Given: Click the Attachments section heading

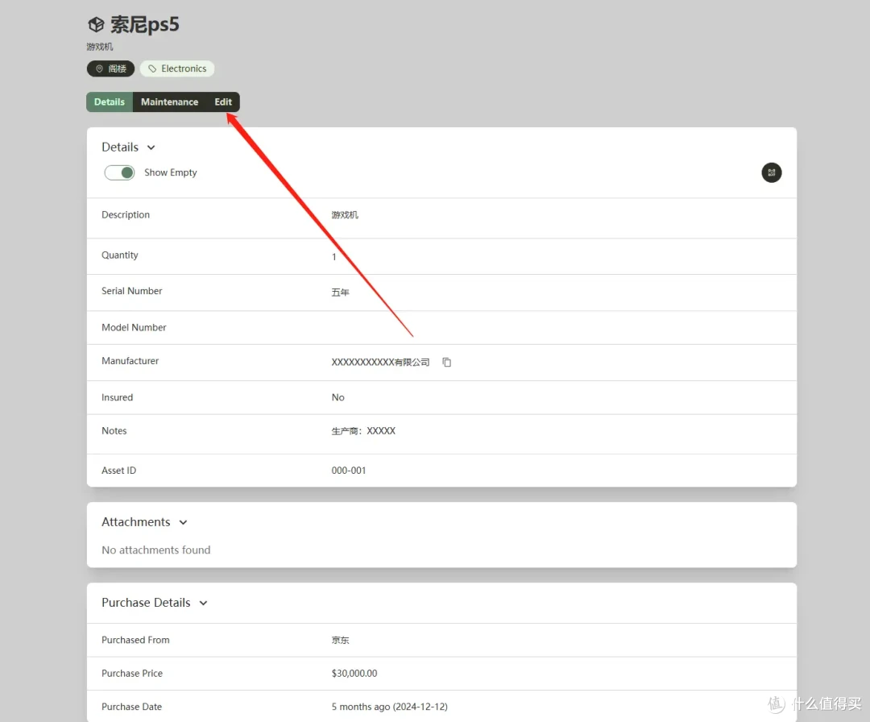Looking at the screenshot, I should tap(136, 522).
